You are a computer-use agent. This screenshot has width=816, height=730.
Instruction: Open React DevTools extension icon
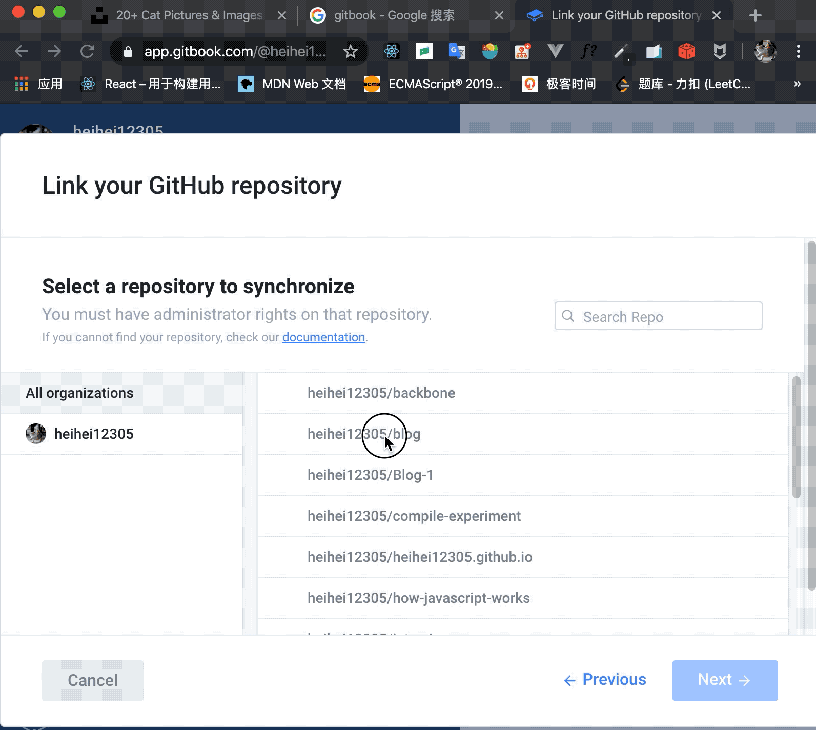click(x=392, y=51)
